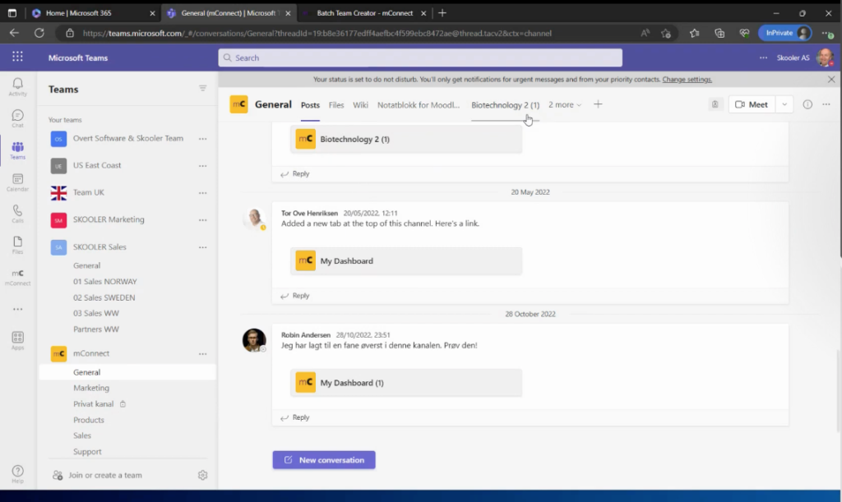Screen dimensions: 842x502
Task: Open the Apps section
Action: tap(16, 339)
